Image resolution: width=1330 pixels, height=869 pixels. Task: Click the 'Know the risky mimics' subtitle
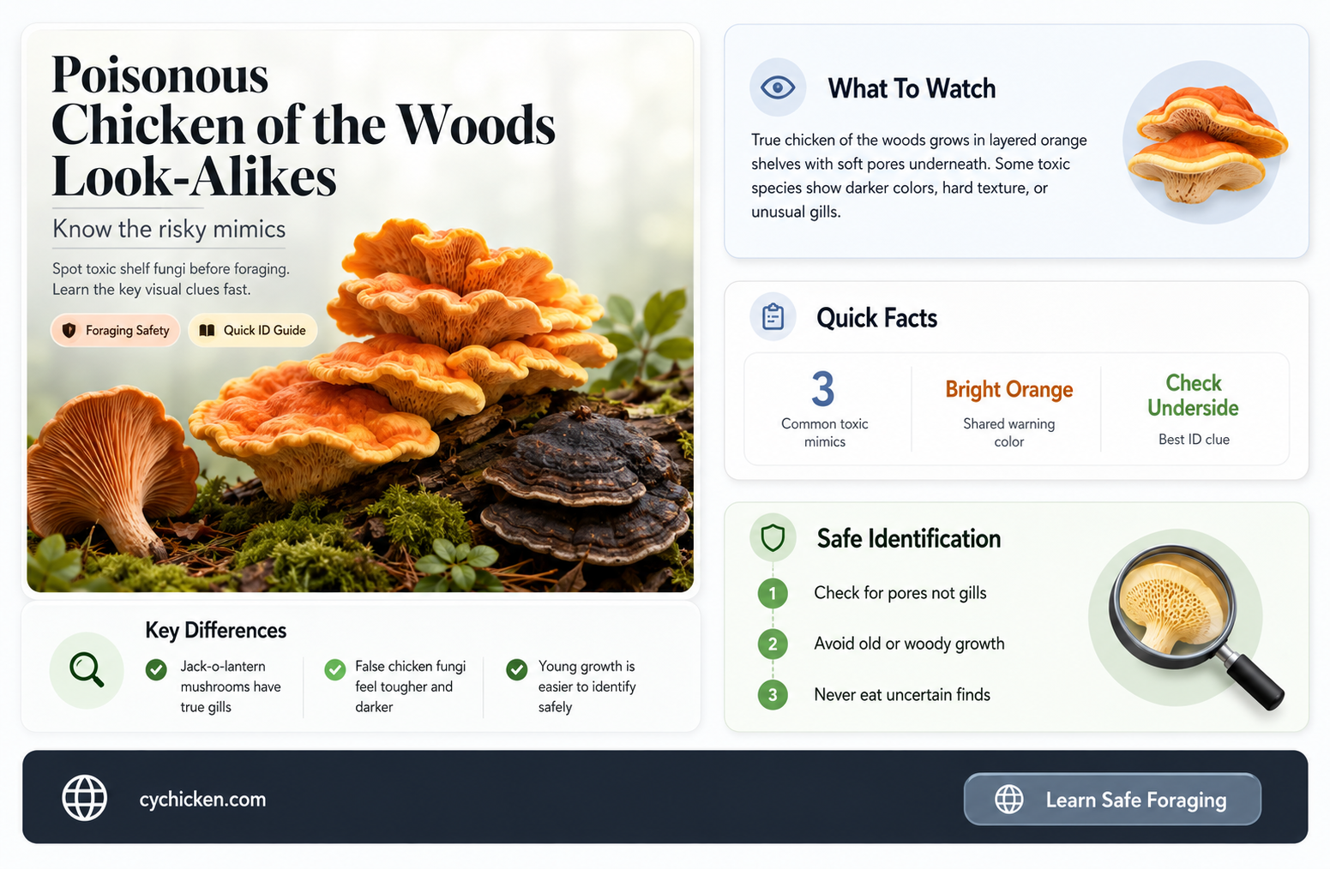[x=169, y=229]
